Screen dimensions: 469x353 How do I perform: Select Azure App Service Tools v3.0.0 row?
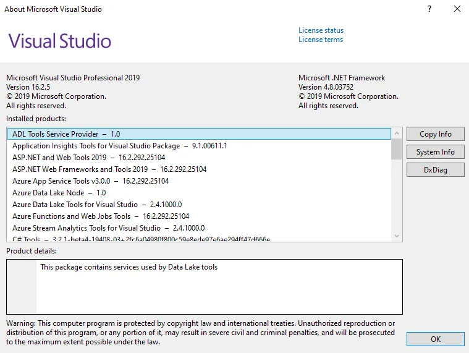(x=199, y=181)
